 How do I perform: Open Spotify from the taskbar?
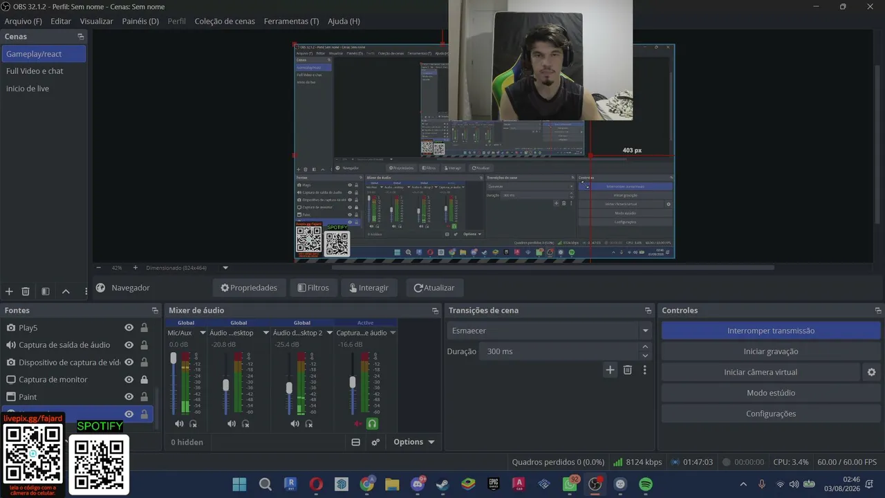pyautogui.click(x=646, y=484)
